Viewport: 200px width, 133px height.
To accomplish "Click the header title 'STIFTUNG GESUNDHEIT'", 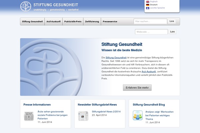I will coord(56,5).
